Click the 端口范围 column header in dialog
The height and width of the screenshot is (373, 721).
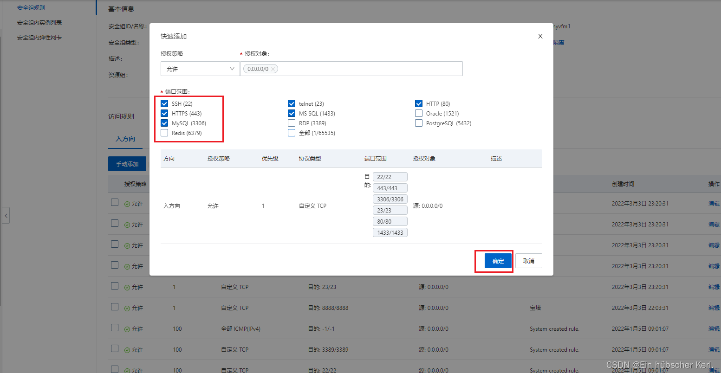pos(376,159)
